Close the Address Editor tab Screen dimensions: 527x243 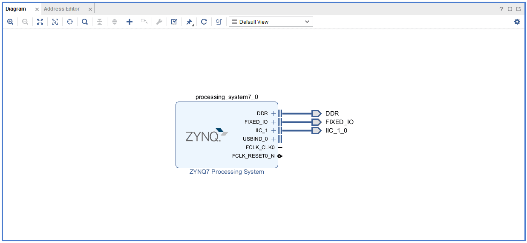point(90,9)
